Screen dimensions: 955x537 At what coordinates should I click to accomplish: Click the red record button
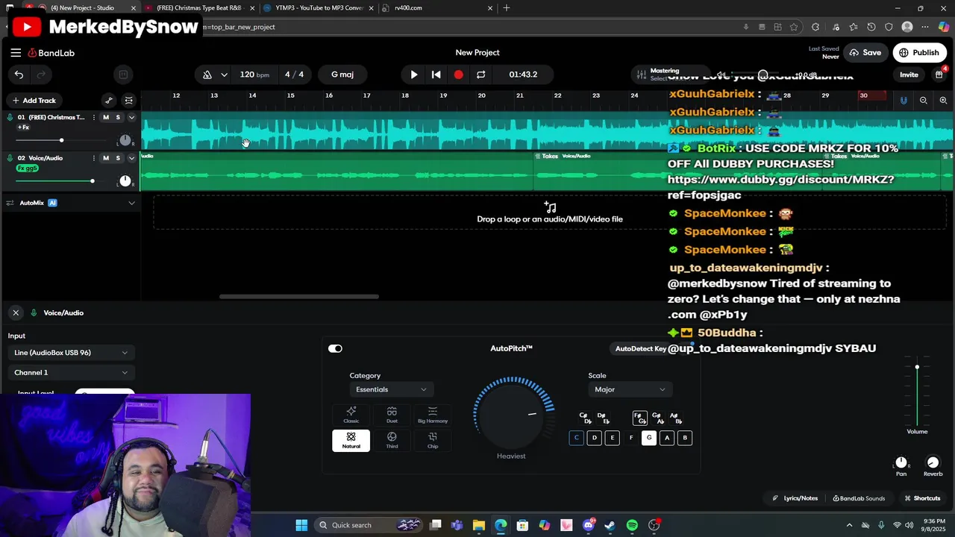tap(458, 75)
